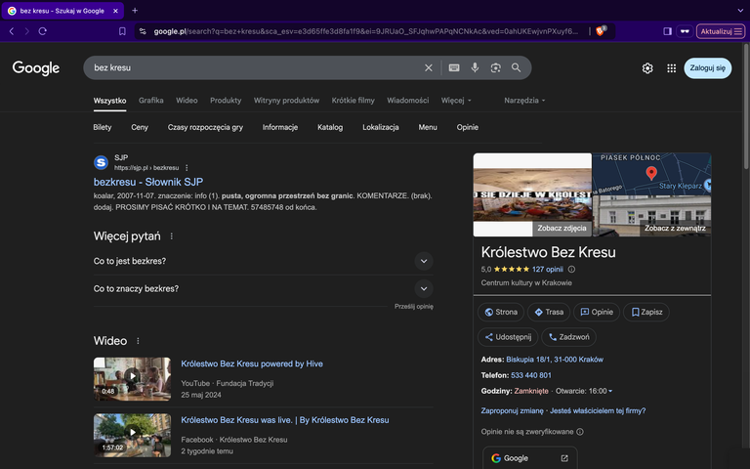Screen dimensions: 750x469
Task: Open Krótkie filmy tab
Action: coord(353,101)
